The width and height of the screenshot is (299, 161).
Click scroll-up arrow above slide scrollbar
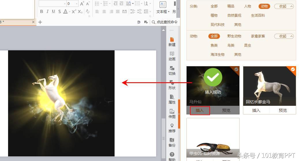click(x=163, y=30)
